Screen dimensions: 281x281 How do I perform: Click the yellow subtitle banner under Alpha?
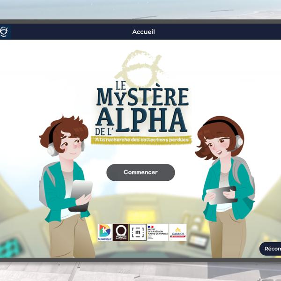click(141, 140)
